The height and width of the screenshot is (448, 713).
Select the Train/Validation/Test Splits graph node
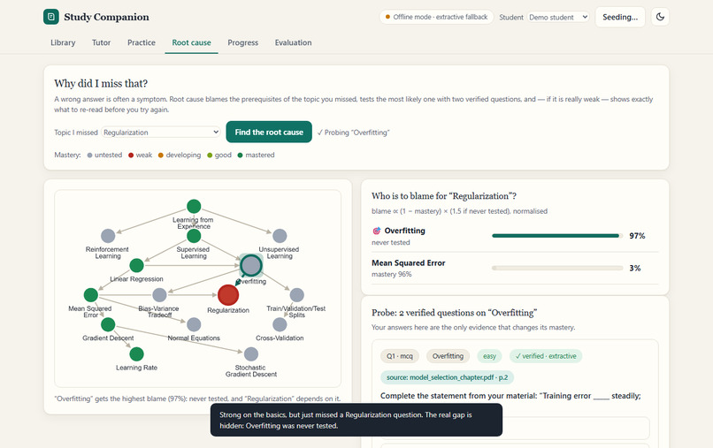297,295
